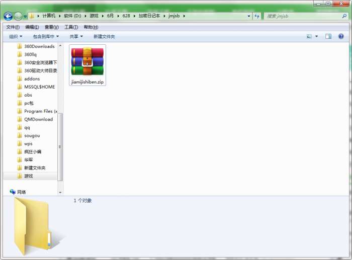Click the blue help icon
The width and height of the screenshot is (352, 260).
pos(341,36)
